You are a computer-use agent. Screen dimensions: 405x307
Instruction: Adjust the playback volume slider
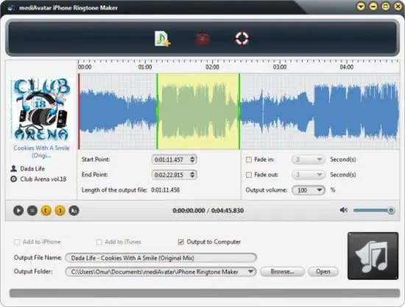tap(374, 210)
